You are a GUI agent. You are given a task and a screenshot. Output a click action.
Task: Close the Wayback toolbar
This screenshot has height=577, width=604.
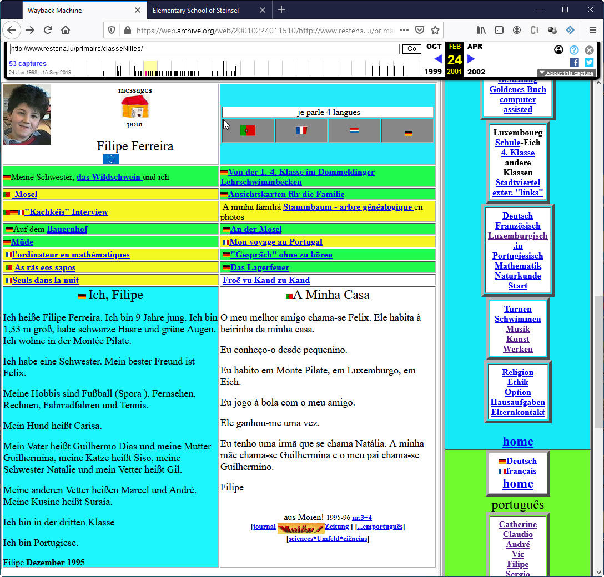589,49
